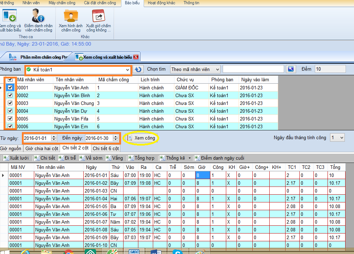Click the Thống kê toolbar button
Screen dimensions: 354x254
click(x=173, y=158)
